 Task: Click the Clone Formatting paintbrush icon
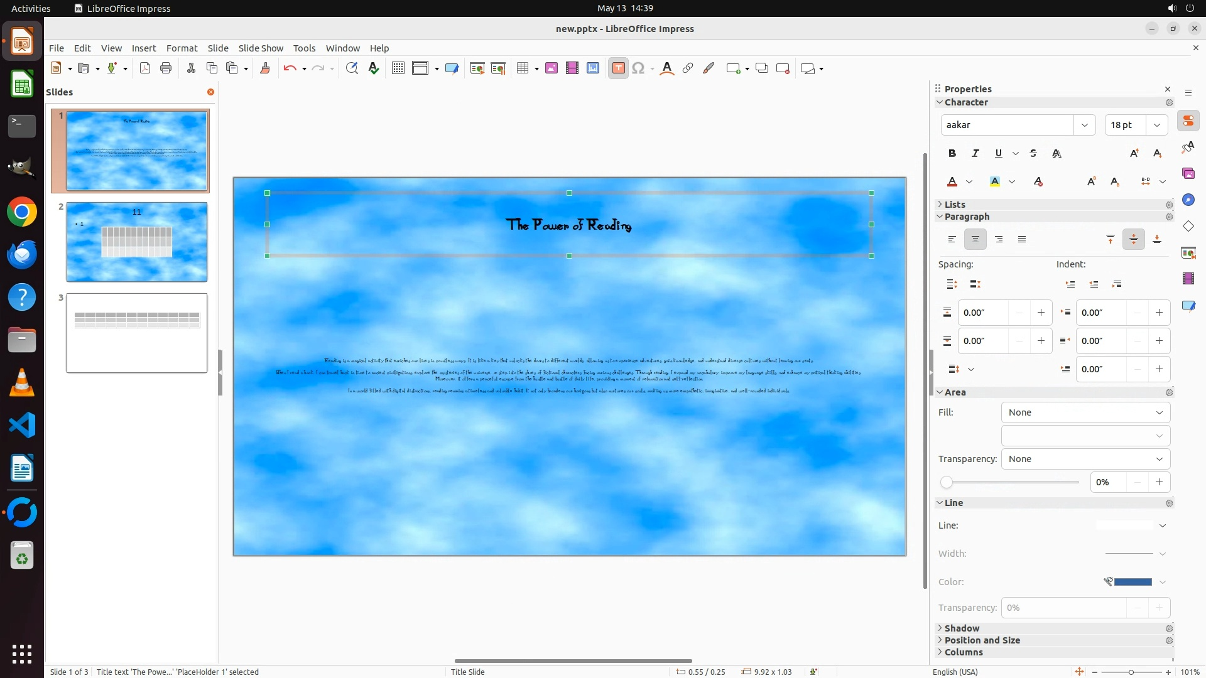click(x=265, y=68)
